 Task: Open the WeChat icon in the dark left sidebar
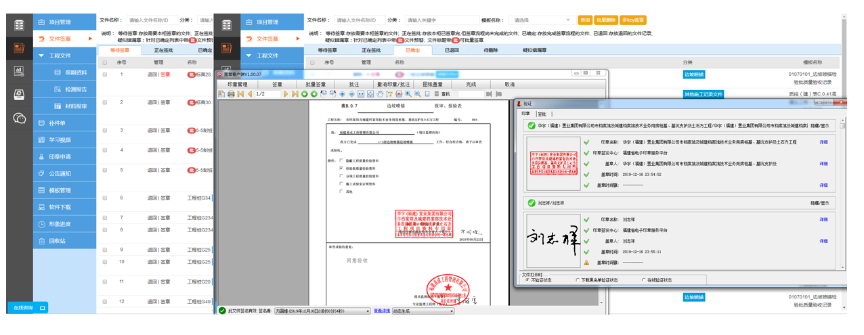[19, 118]
